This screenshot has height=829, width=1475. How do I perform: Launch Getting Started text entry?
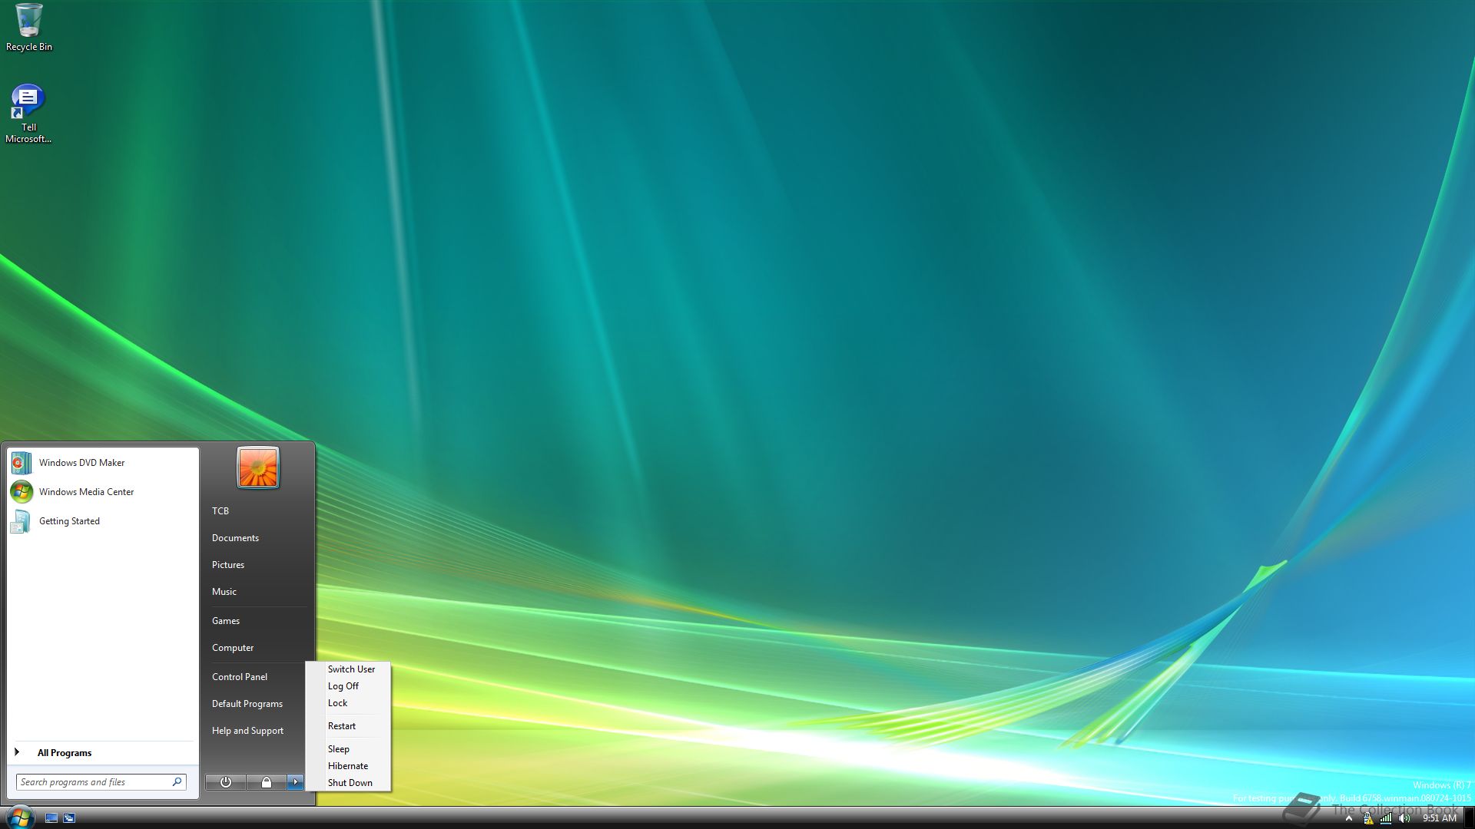[x=69, y=521]
